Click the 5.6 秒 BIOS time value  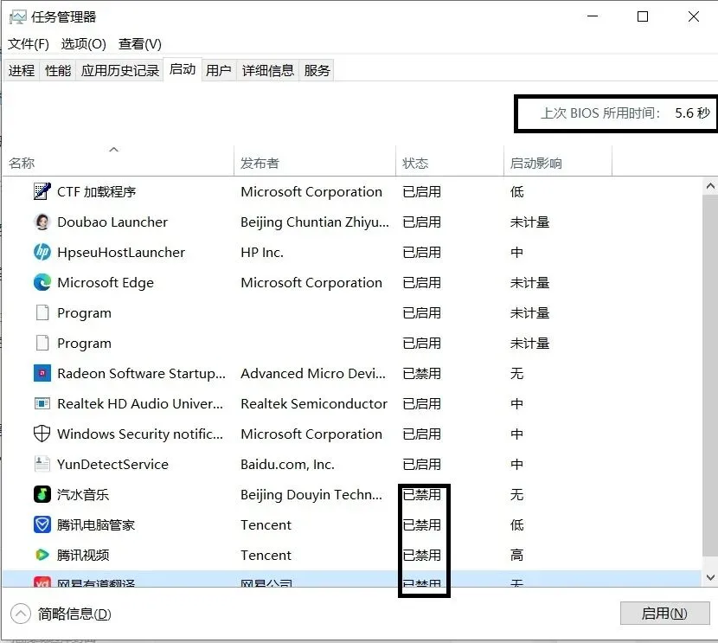pyautogui.click(x=692, y=113)
